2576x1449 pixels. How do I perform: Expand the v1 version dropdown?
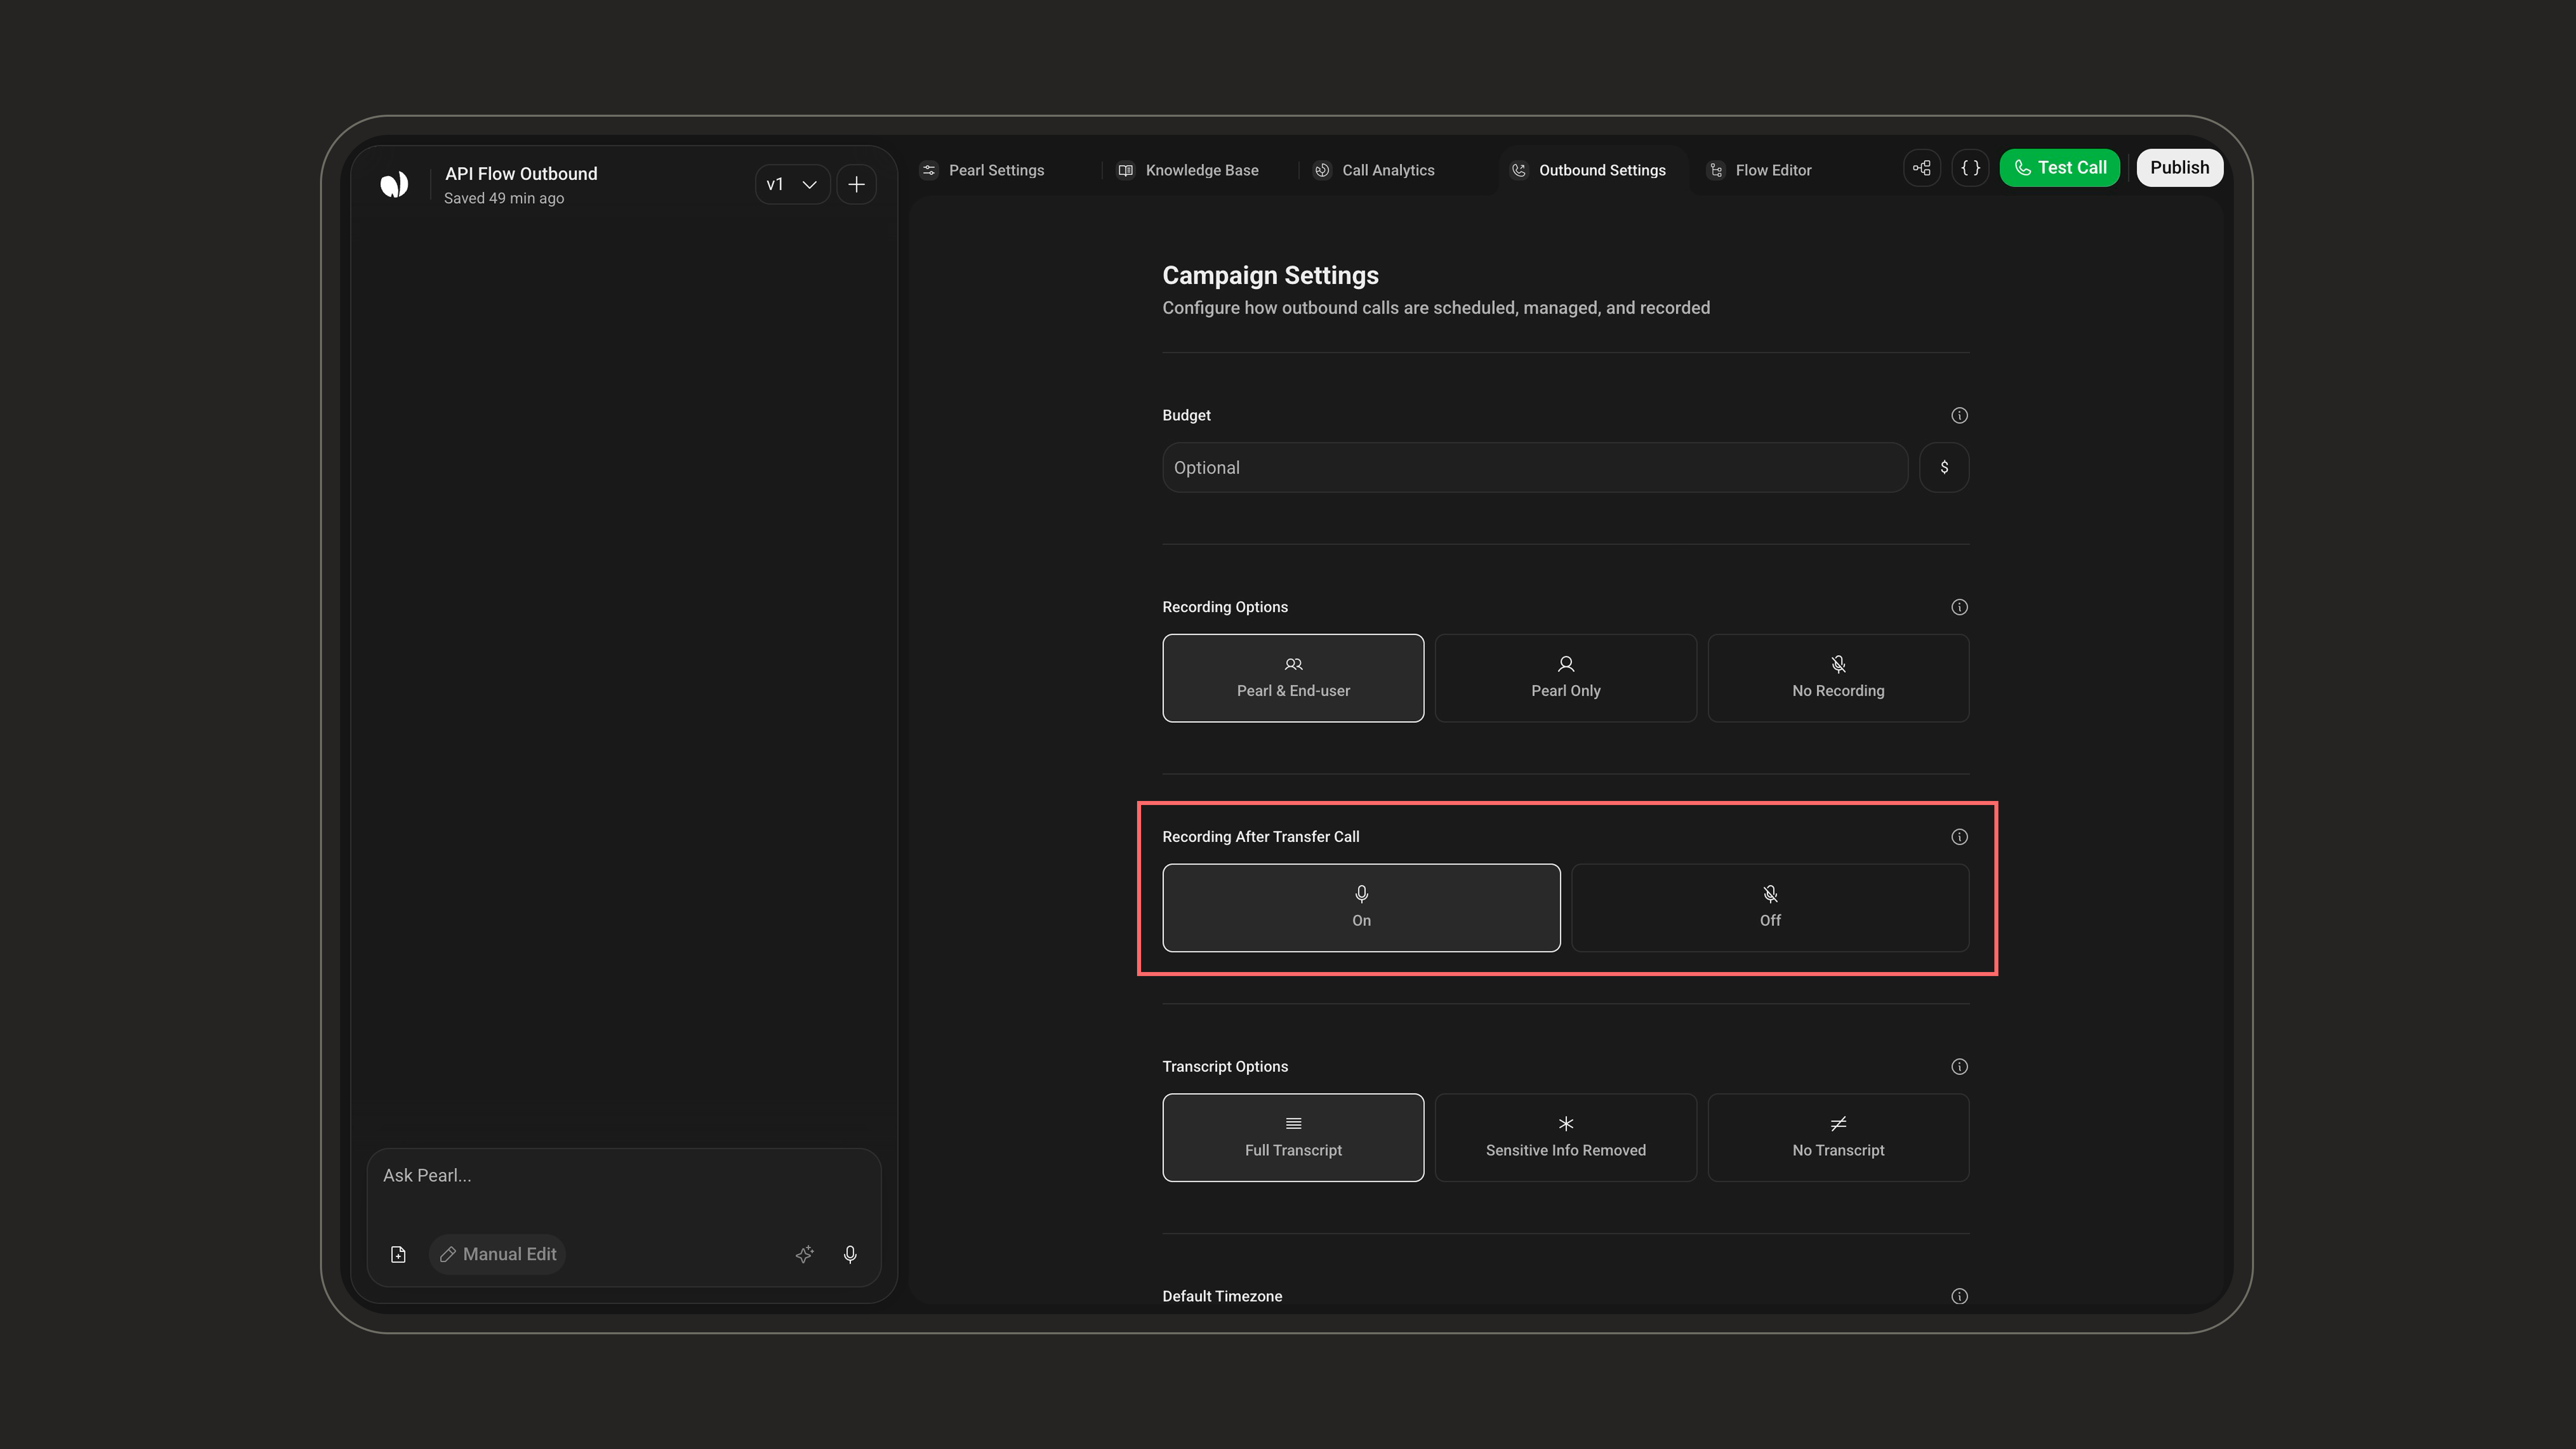click(792, 184)
